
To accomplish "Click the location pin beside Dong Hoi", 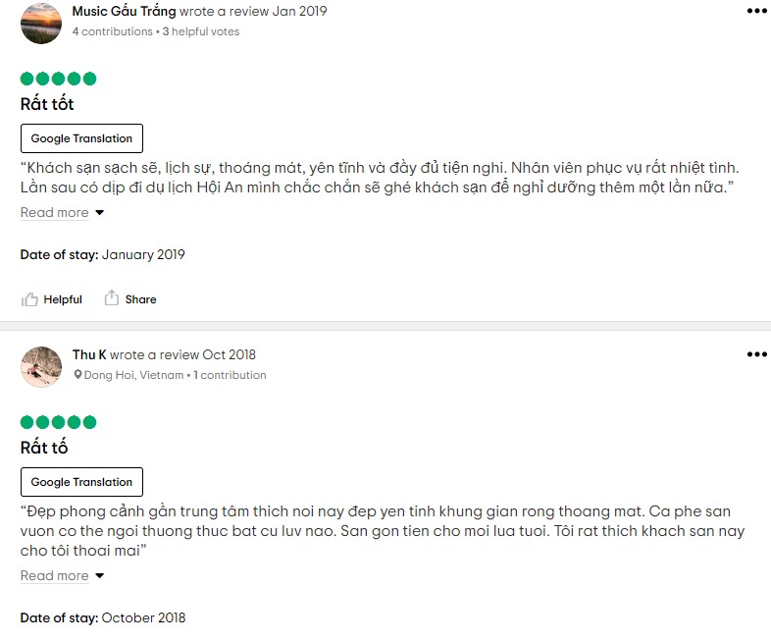I will coord(77,375).
